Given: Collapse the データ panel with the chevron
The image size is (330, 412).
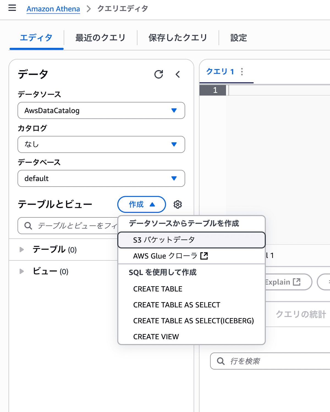Looking at the screenshot, I should [x=178, y=74].
